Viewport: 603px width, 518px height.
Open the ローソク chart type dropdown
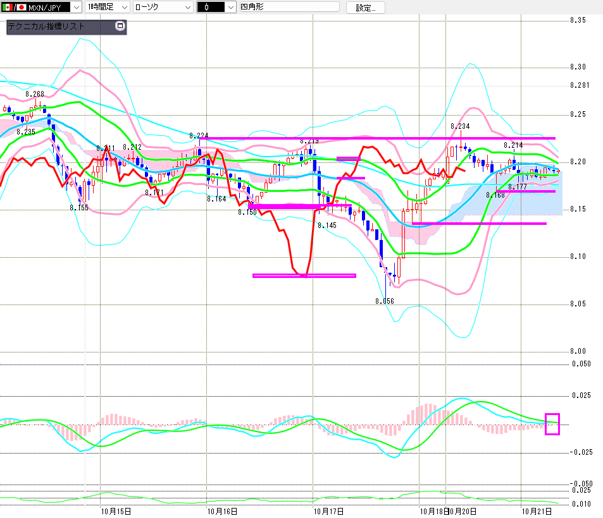pos(187,8)
